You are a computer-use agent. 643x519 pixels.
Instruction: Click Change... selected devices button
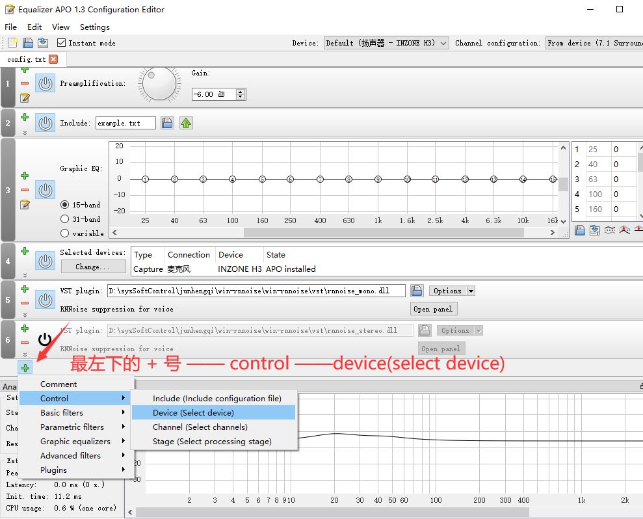click(93, 267)
